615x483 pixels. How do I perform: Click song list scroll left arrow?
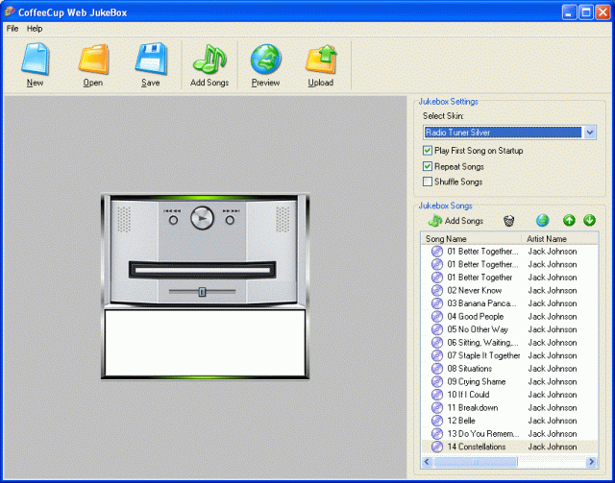pyautogui.click(x=427, y=462)
